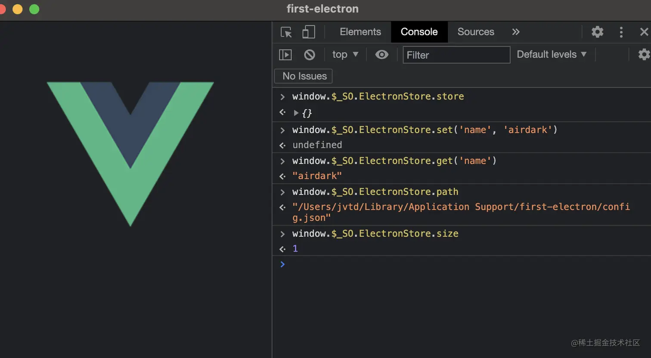Close the DevTools panel
This screenshot has height=358, width=651.
[644, 32]
